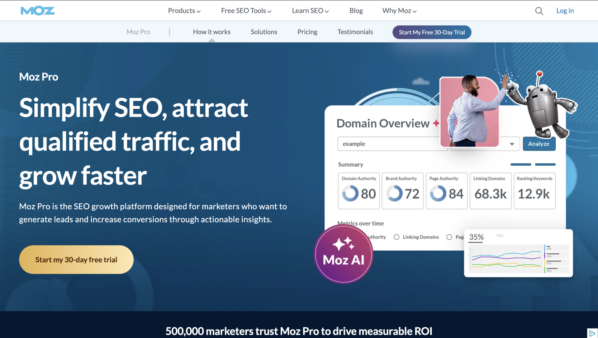The image size is (598, 338).
Task: Expand the Learn SEO menu
Action: [311, 11]
